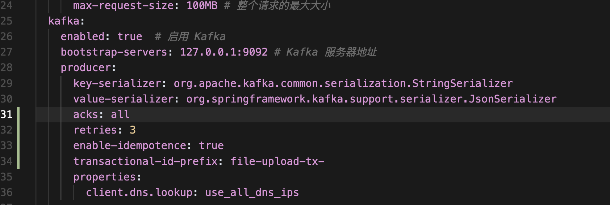Click the StringSerializer class name

463,83
